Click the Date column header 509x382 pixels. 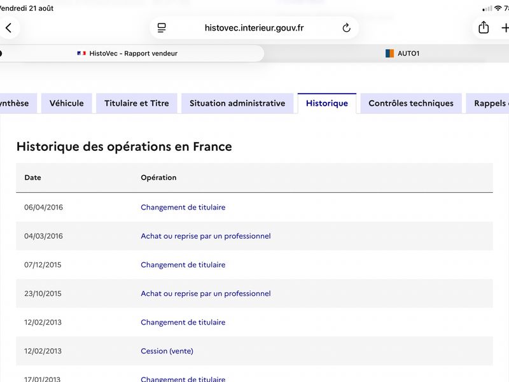[x=33, y=178]
